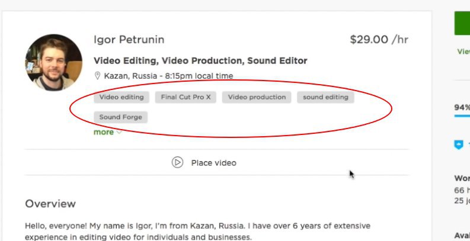
Task: Select the Video production skill tag
Action: (257, 97)
